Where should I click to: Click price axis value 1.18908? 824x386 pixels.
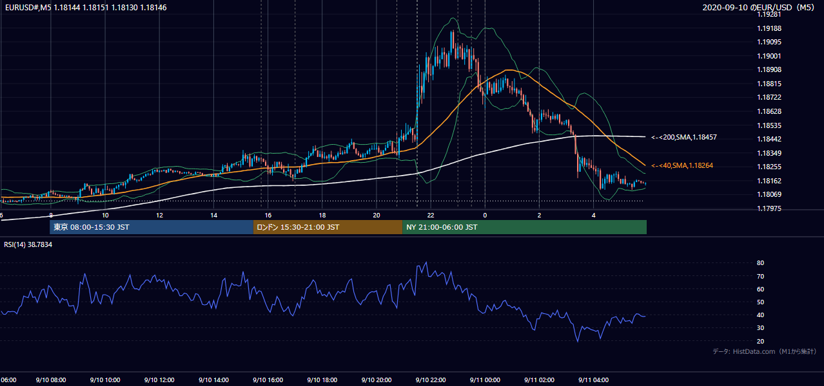(x=770, y=70)
